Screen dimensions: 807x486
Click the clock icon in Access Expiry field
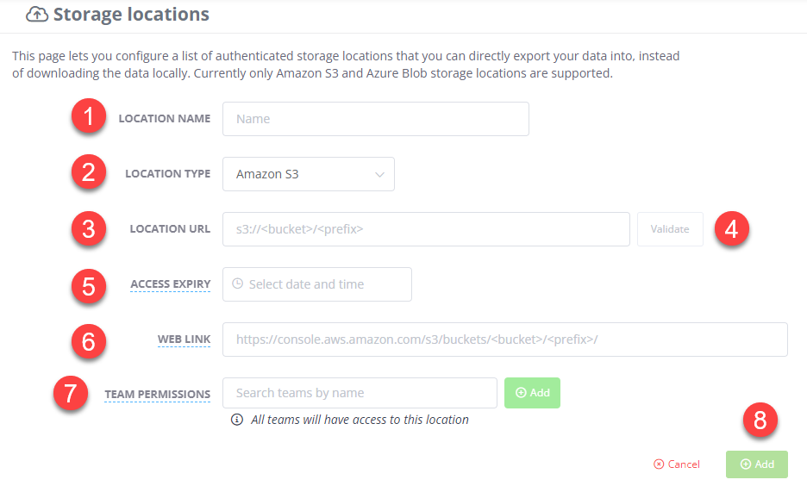[238, 283]
